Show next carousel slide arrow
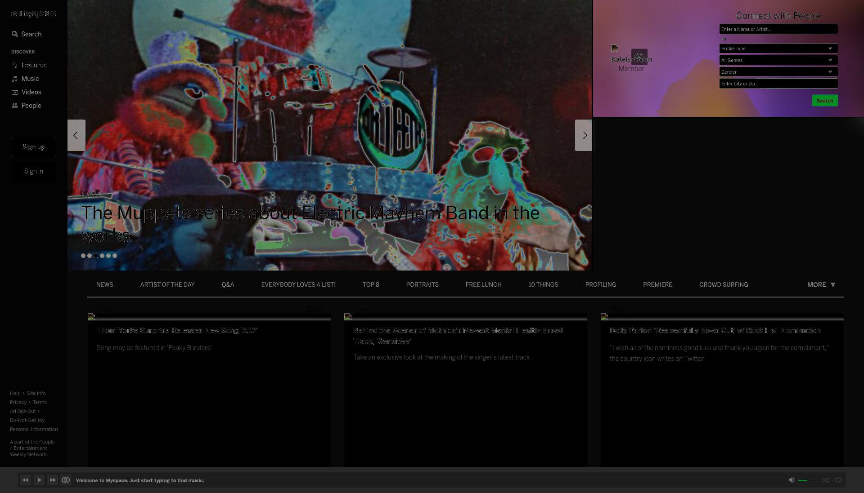 [584, 135]
